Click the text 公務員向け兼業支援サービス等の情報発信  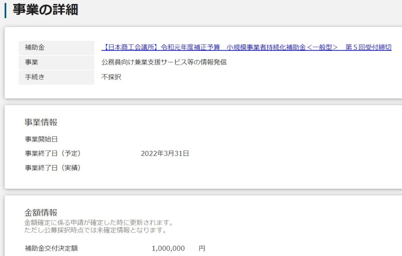(x=164, y=62)
